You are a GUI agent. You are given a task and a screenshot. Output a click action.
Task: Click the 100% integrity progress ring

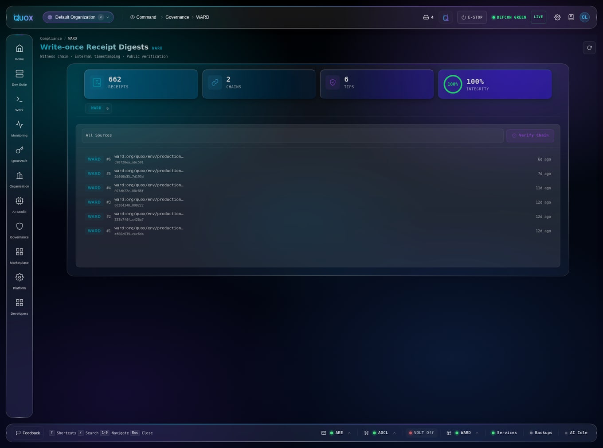453,84
